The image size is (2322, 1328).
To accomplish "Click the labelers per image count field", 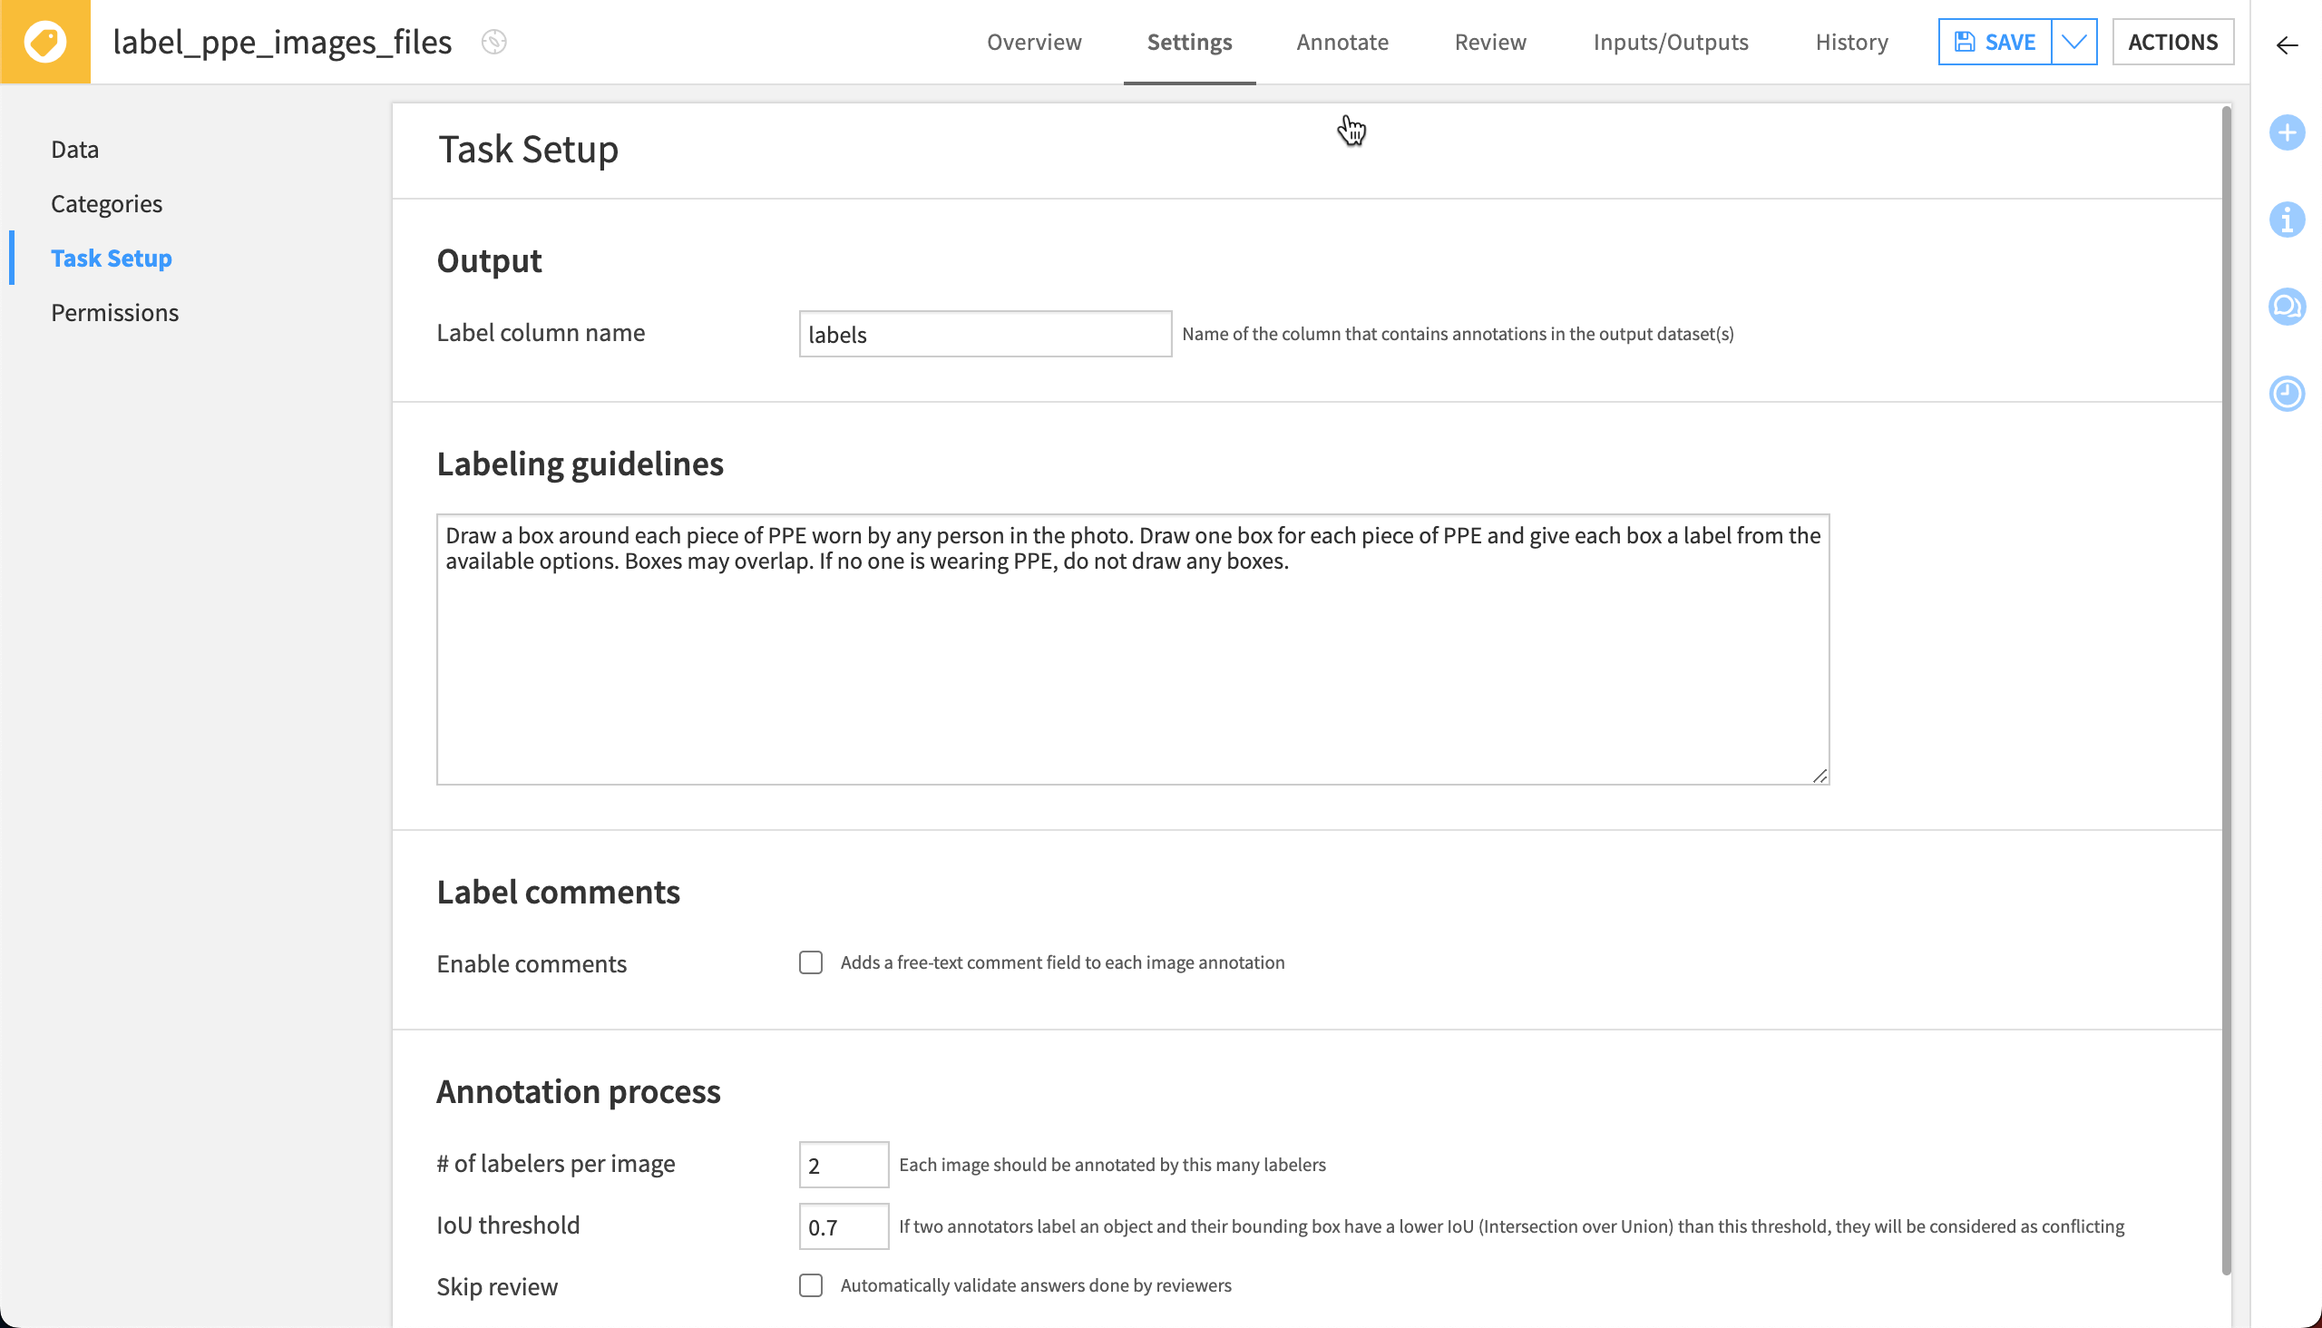I will [843, 1164].
